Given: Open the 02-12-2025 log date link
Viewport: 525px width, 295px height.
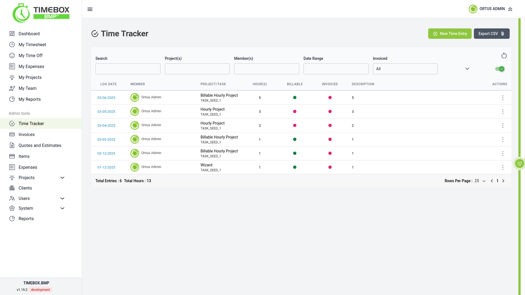Looking at the screenshot, I should tap(106, 153).
